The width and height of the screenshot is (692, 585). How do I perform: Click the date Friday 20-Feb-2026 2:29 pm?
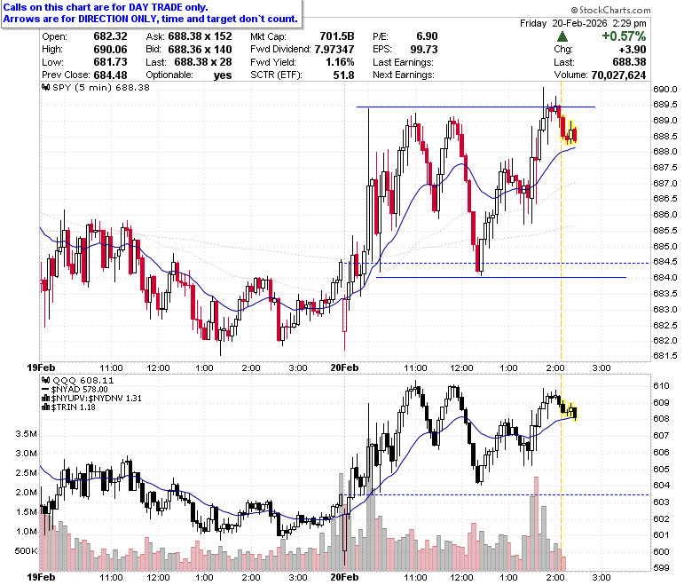point(583,23)
